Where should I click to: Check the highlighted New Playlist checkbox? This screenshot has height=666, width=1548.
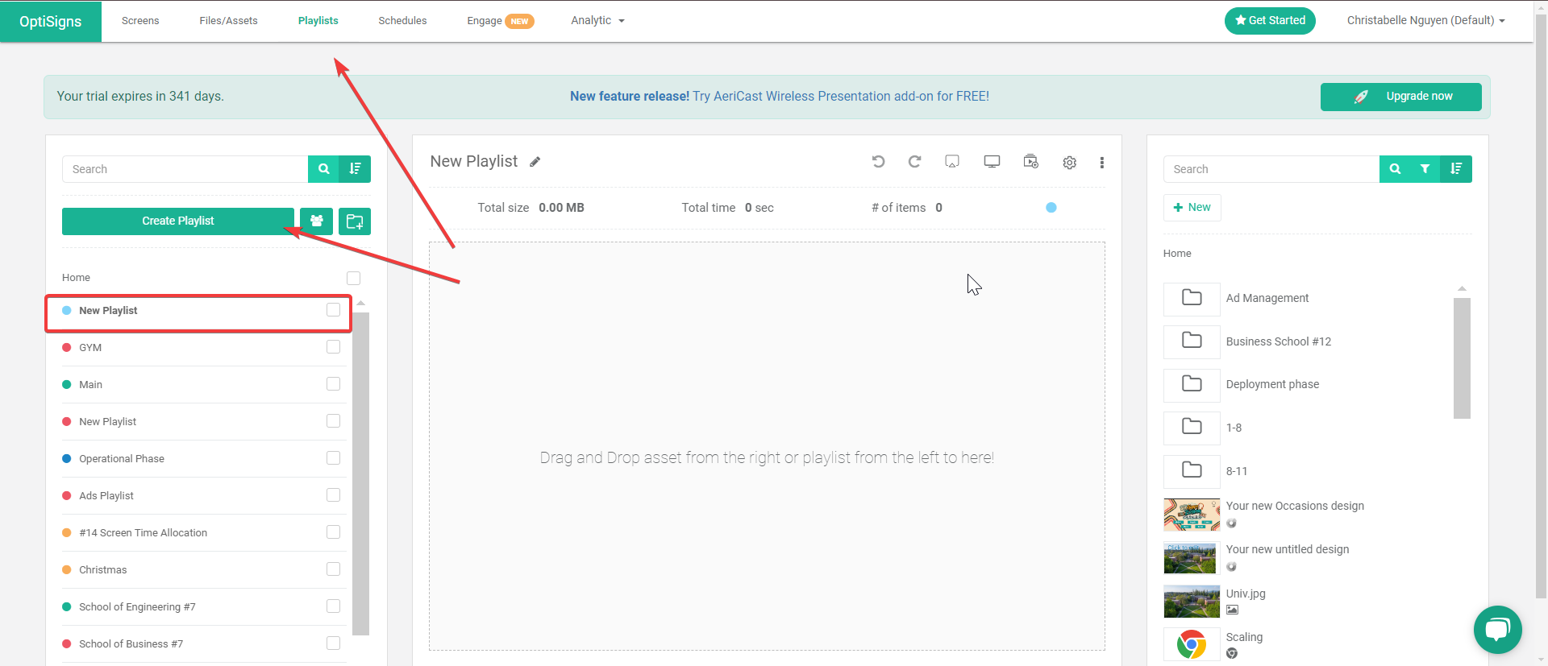point(333,310)
